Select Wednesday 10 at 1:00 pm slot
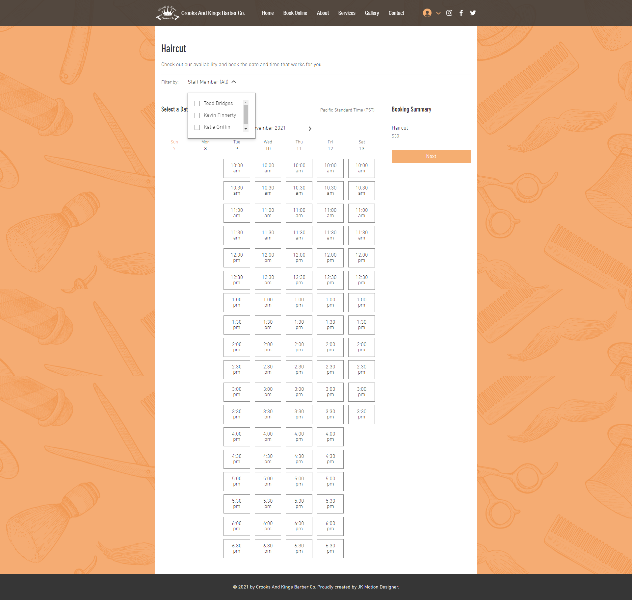This screenshot has height=600, width=632. [268, 303]
